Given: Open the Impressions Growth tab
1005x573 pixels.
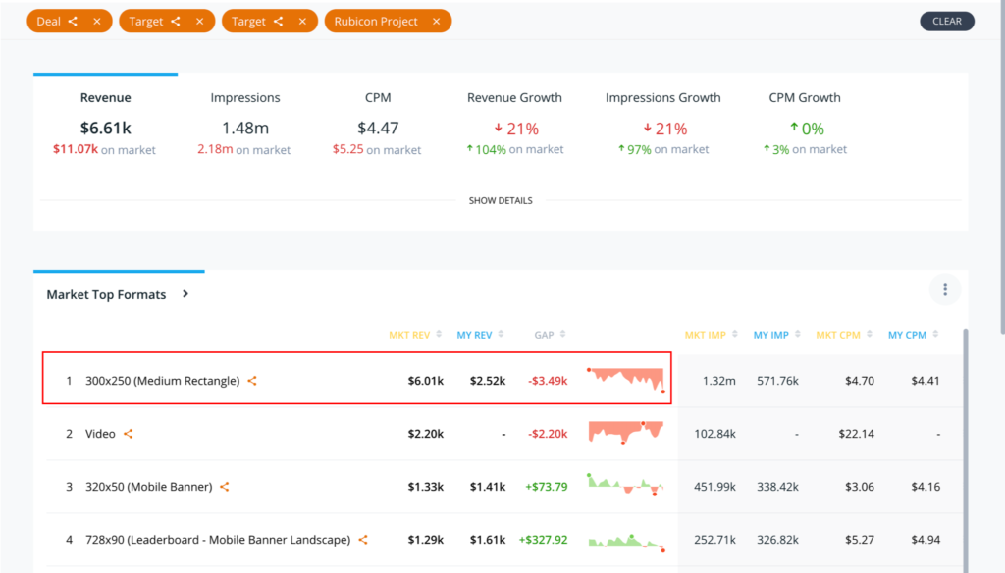Looking at the screenshot, I should [x=662, y=97].
